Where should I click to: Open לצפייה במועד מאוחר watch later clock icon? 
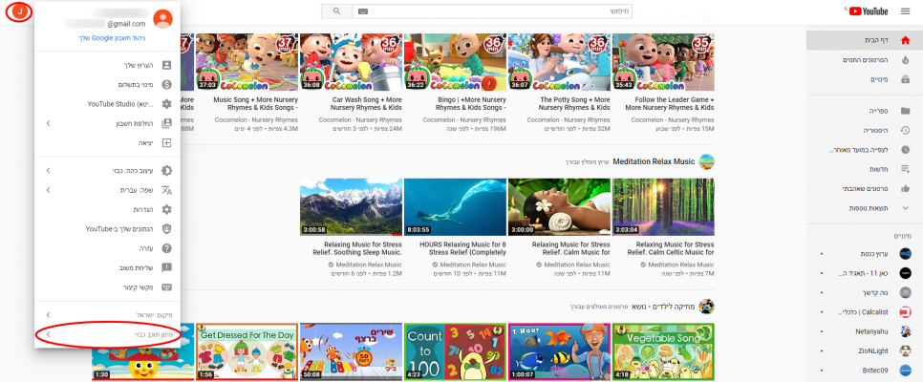pos(906,150)
